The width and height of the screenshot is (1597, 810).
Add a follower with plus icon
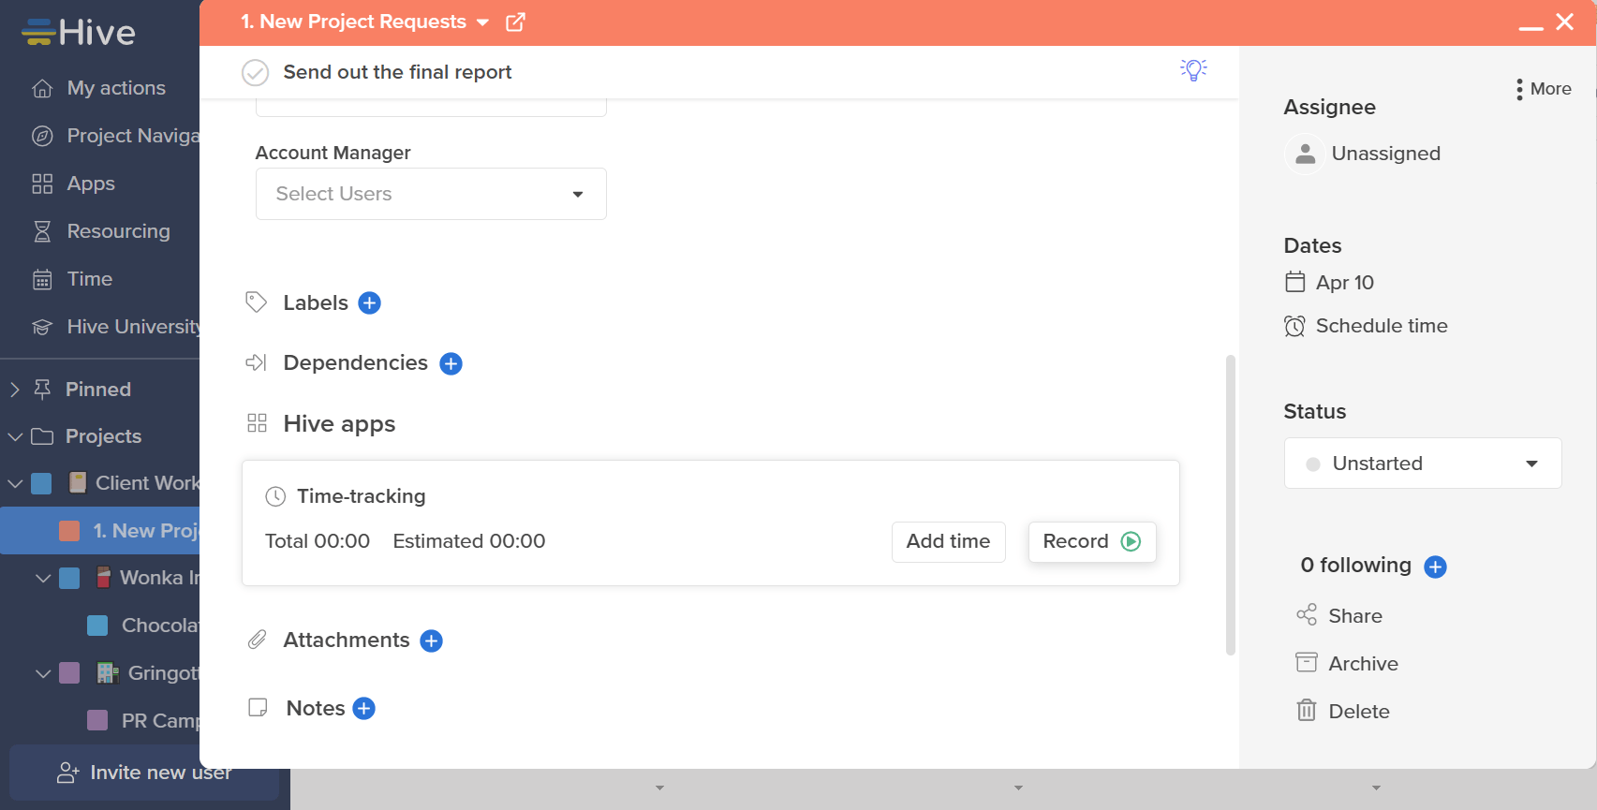[1435, 567]
